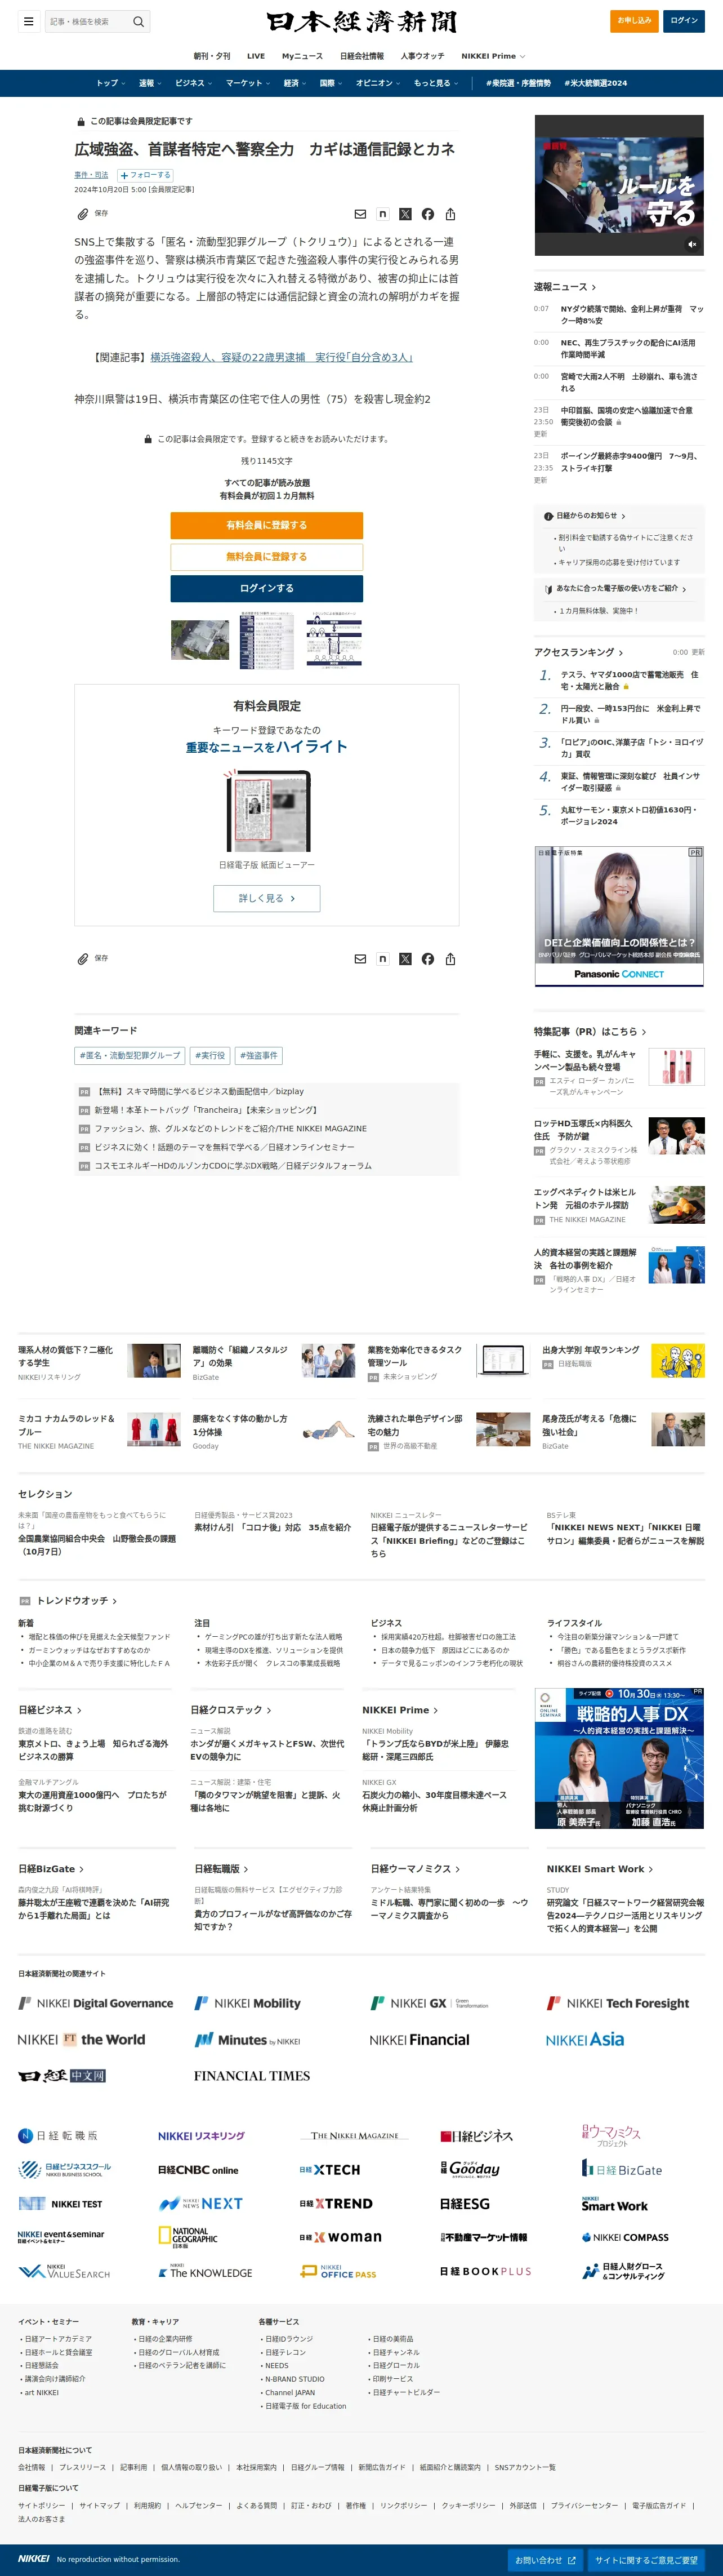This screenshot has width=723, height=2576.
Task: Expand the 経済 navigation dropdown
Action: click(x=294, y=83)
